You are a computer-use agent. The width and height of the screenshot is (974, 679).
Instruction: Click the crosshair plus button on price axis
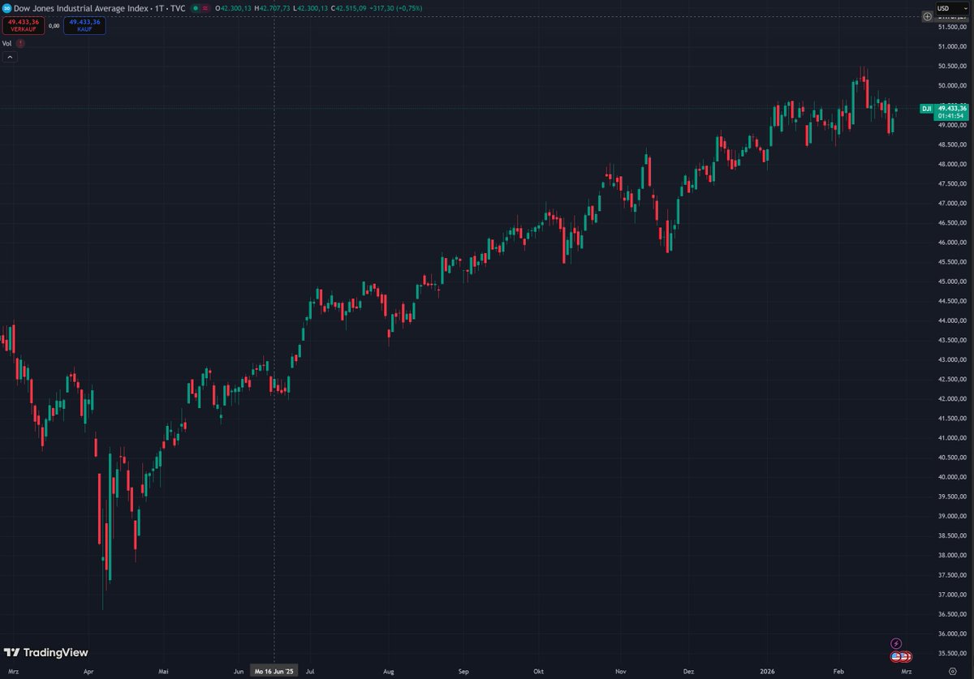coord(926,16)
